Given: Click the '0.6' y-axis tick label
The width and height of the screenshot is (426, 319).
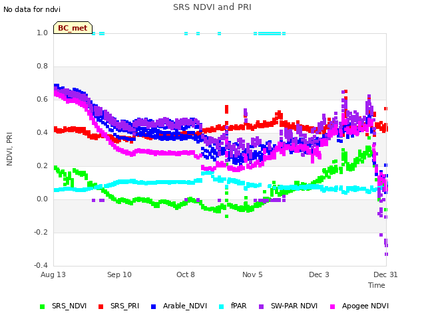Looking at the screenshot, I should click(x=43, y=99).
